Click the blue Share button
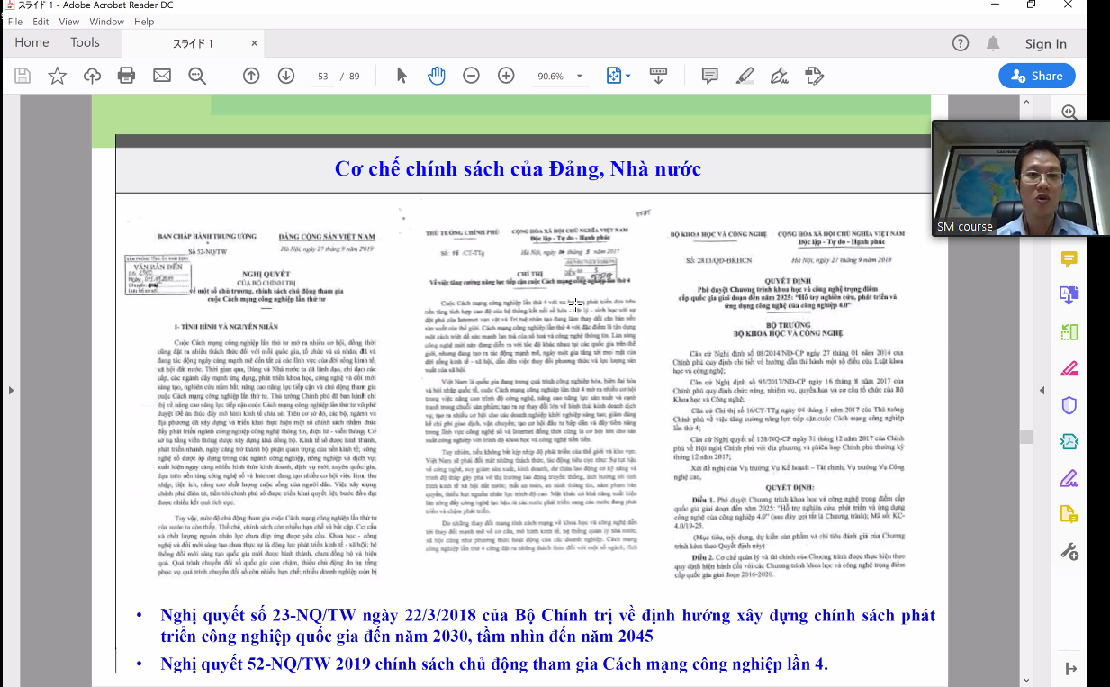Image resolution: width=1110 pixels, height=687 pixels. (x=1036, y=76)
